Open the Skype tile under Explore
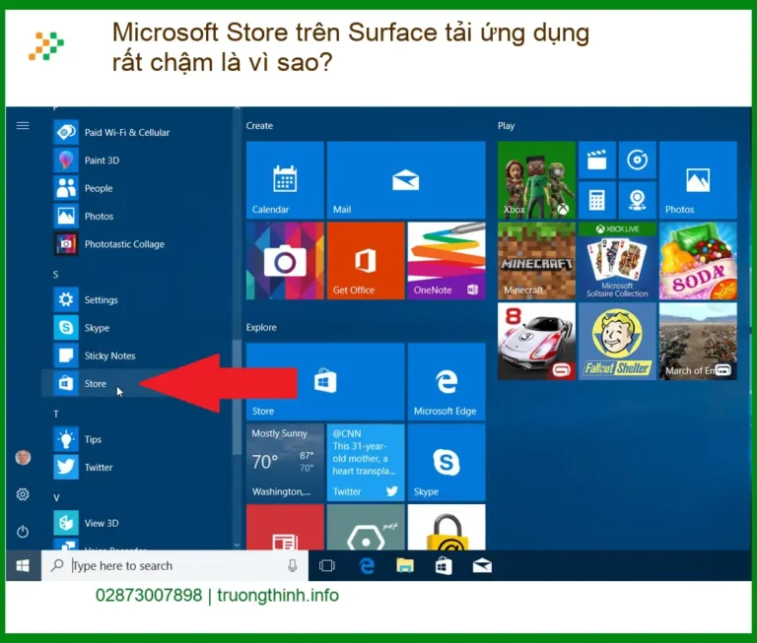This screenshot has width=757, height=643. [x=447, y=463]
